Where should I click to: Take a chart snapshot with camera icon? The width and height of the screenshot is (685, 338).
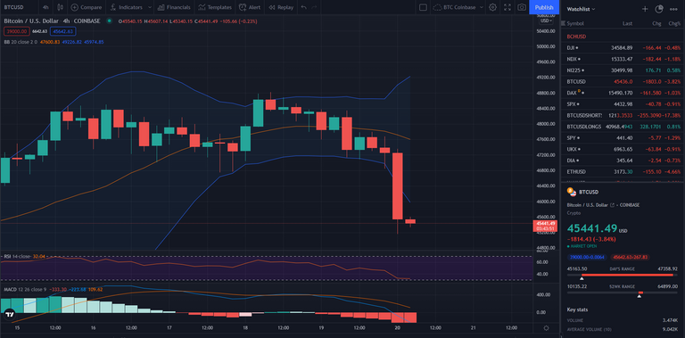(522, 7)
